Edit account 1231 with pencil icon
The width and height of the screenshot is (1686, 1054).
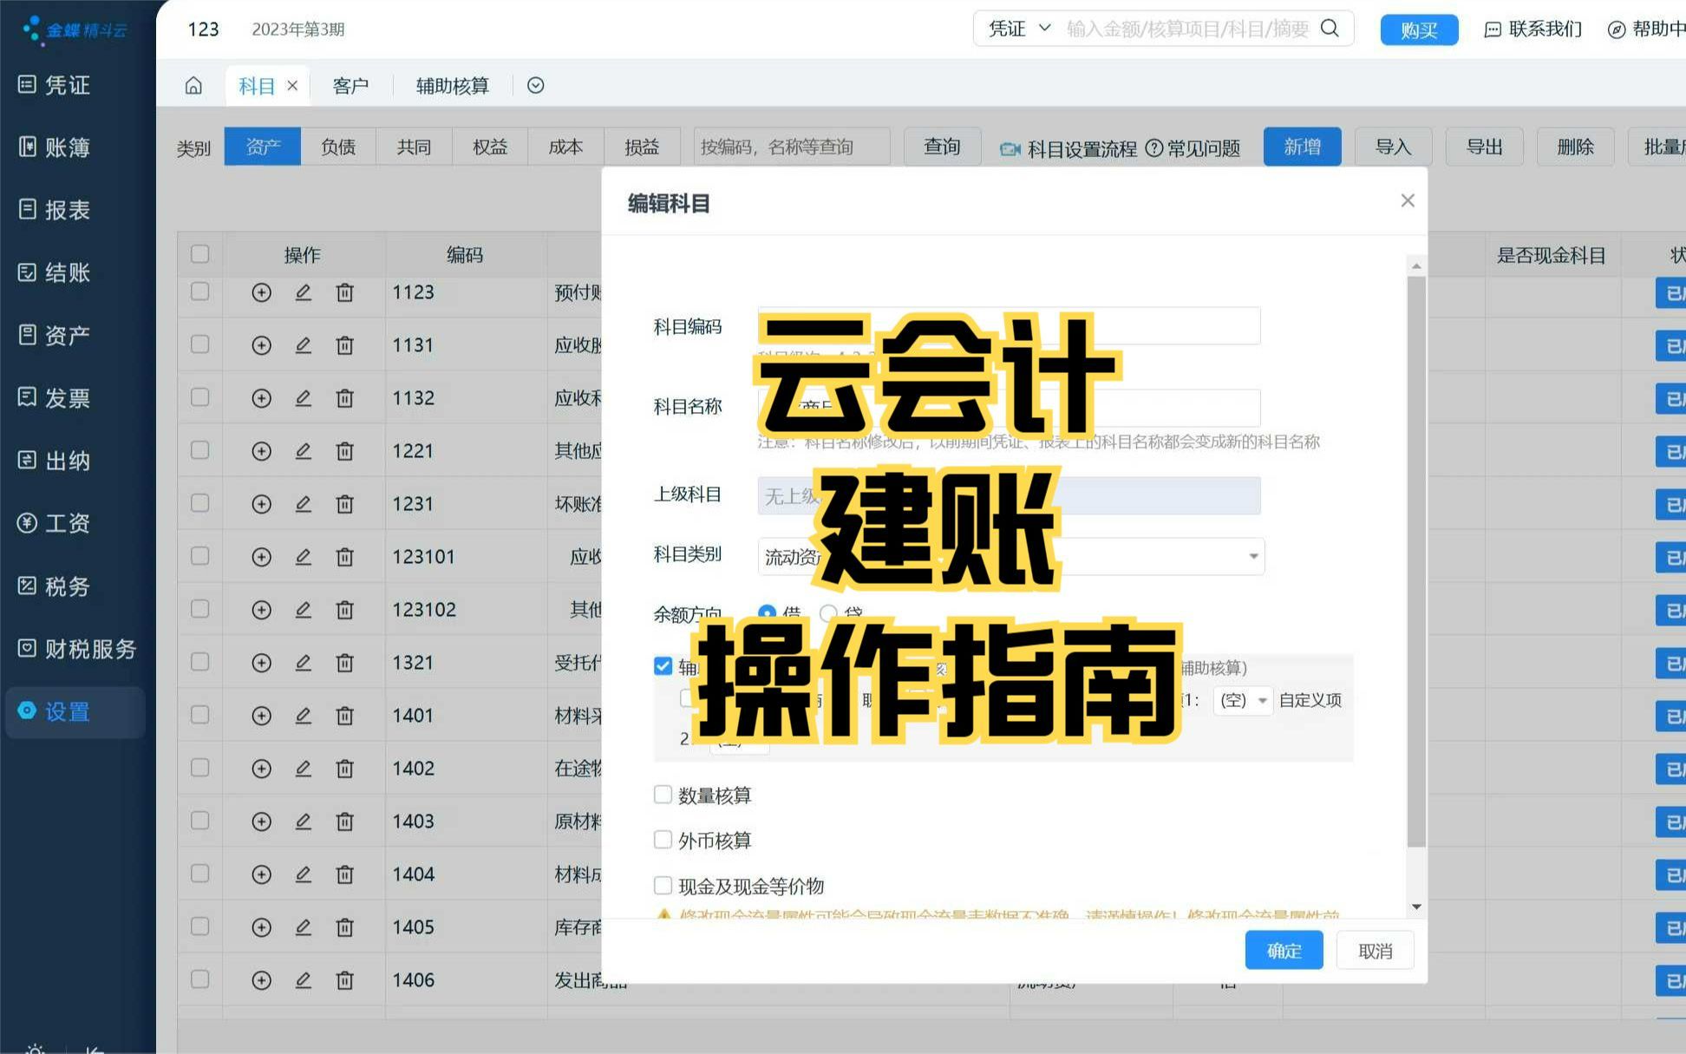tap(303, 504)
